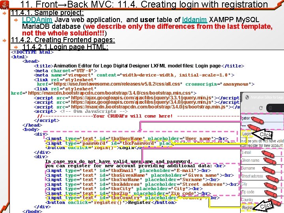Focus the user name field containing gabor

[x=262, y=118]
